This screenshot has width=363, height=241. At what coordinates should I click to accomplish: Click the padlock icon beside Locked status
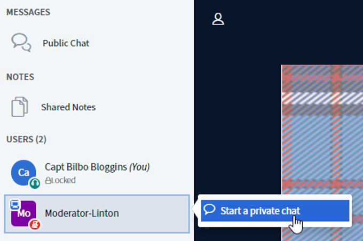point(48,180)
